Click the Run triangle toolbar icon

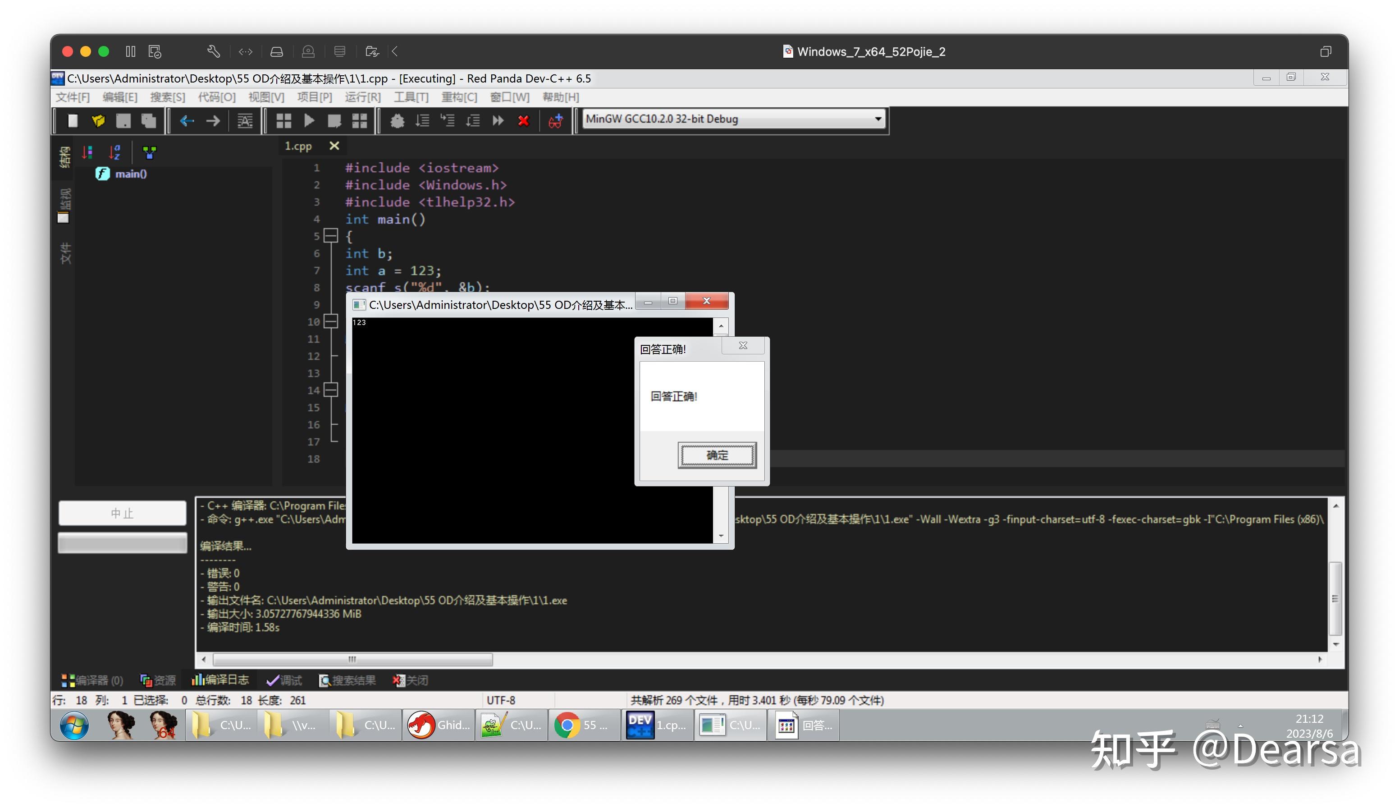pos(309,120)
